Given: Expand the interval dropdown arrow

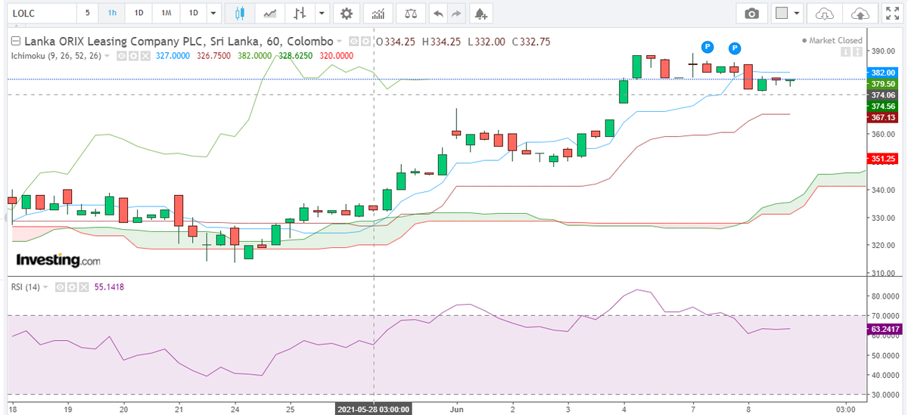Looking at the screenshot, I should coord(213,14).
